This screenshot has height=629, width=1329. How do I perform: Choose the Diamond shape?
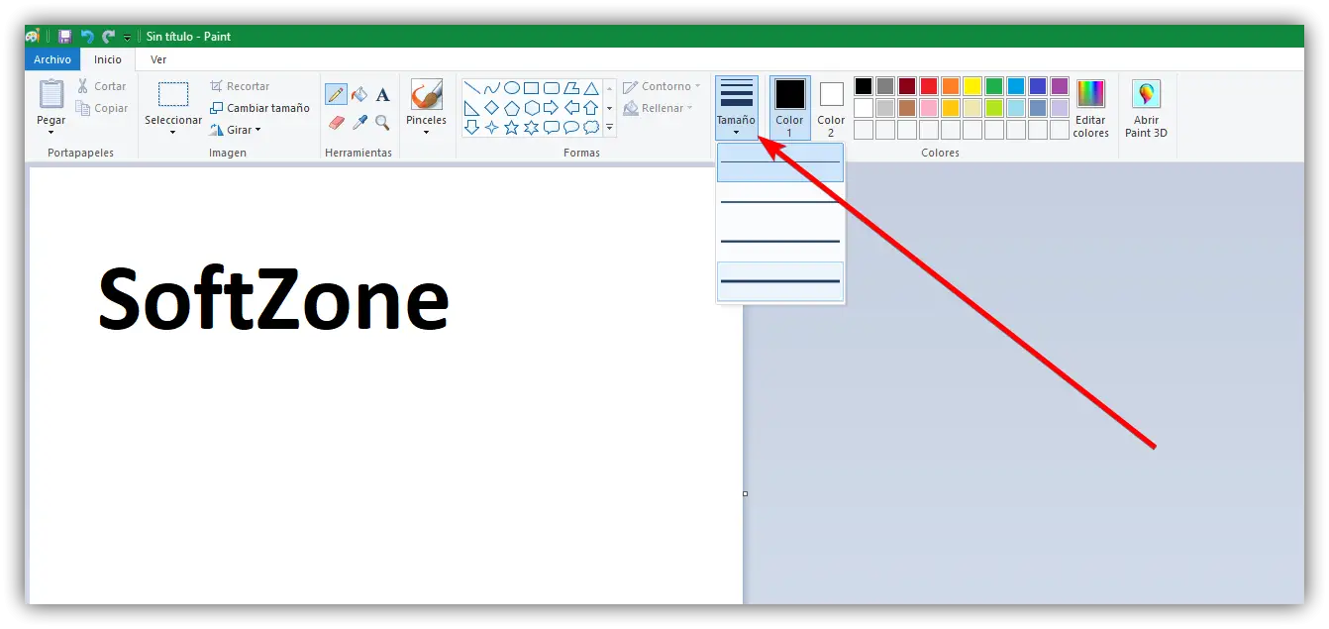492,108
